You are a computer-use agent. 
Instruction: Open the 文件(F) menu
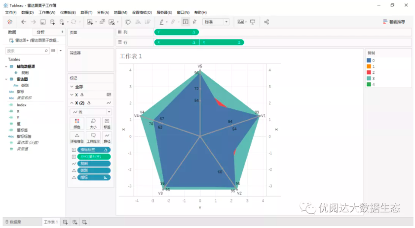[x=10, y=12]
